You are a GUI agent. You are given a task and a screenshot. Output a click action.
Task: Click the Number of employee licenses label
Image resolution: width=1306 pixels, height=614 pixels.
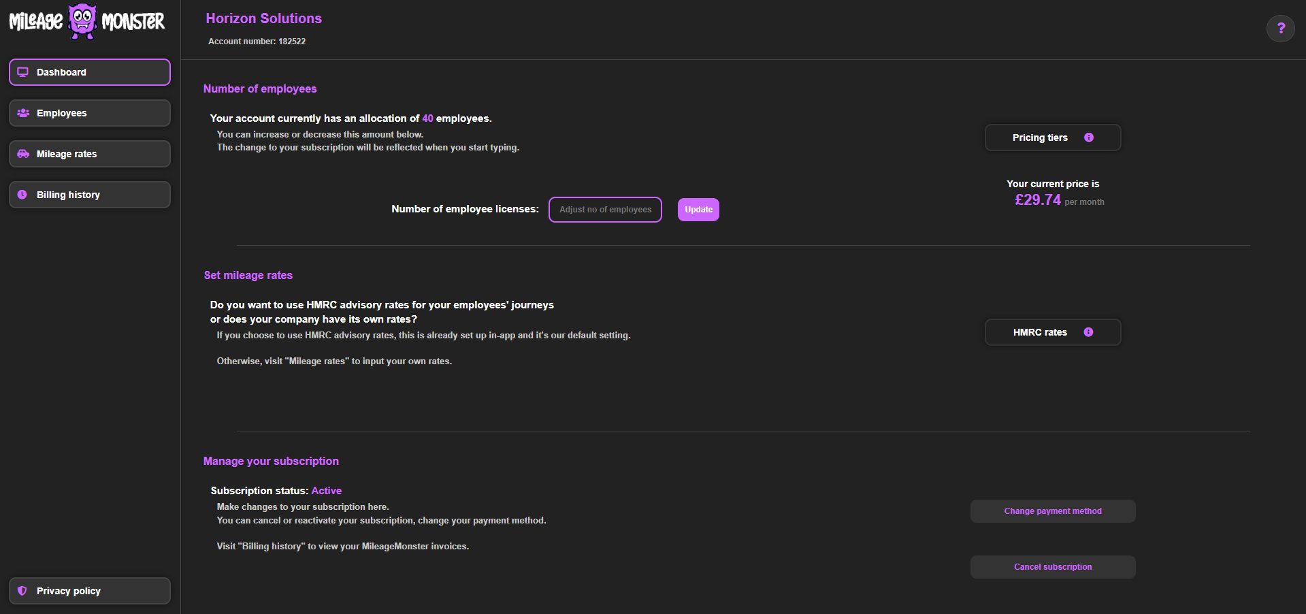pyautogui.click(x=465, y=209)
